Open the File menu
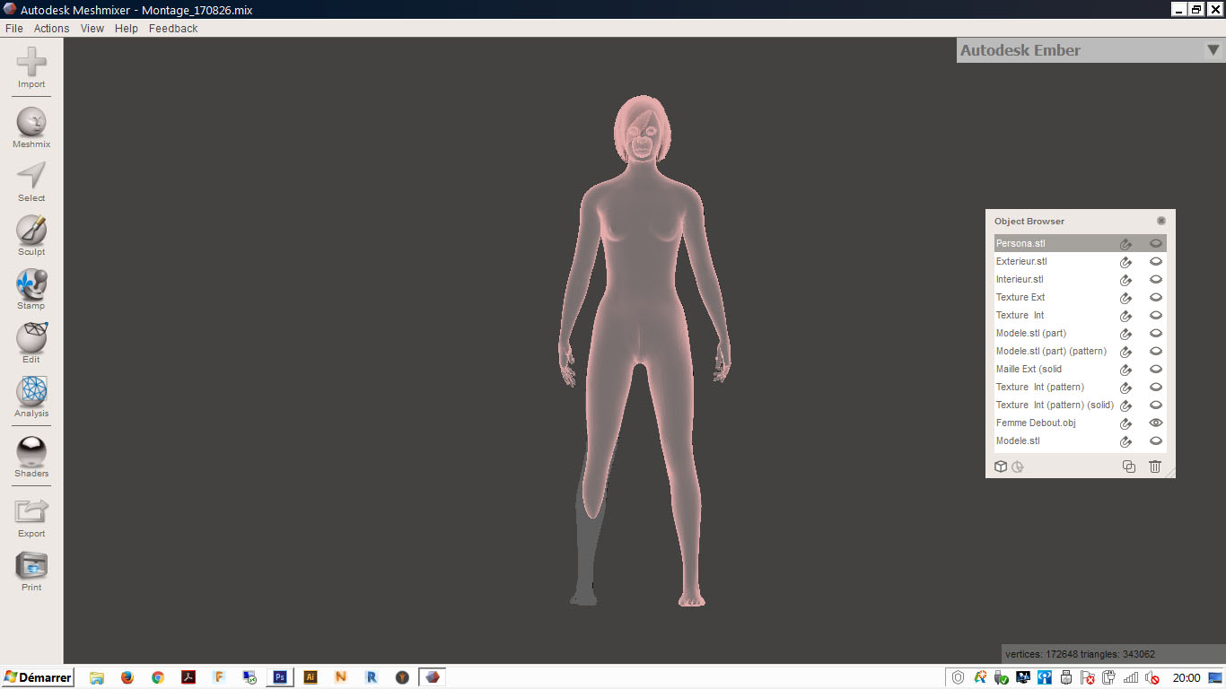Screen dimensions: 1226x689 coord(14,29)
